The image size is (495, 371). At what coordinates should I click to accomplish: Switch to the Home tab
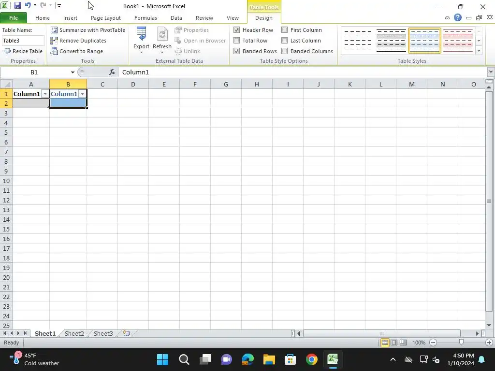pyautogui.click(x=43, y=18)
